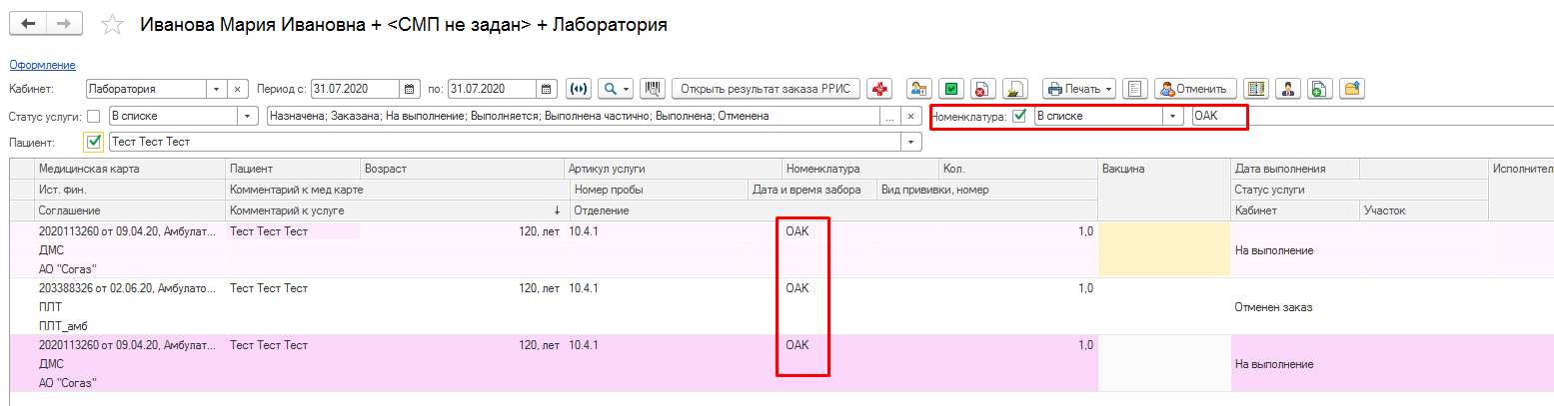Uncheck the Пациент filter checkbox
This screenshot has width=1554, height=406.
[x=95, y=142]
